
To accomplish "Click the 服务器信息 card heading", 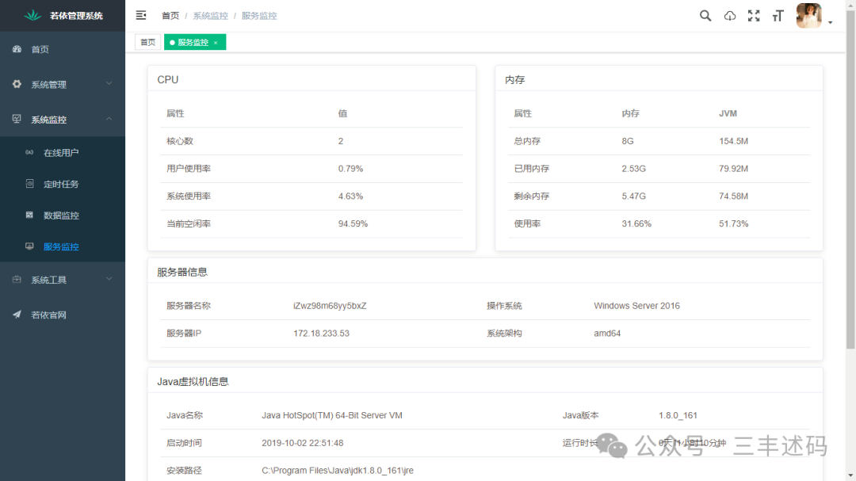I will pyautogui.click(x=182, y=272).
